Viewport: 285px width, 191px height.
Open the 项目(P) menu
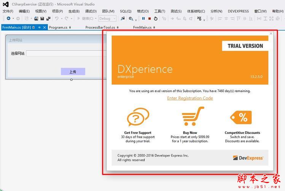click(x=57, y=11)
